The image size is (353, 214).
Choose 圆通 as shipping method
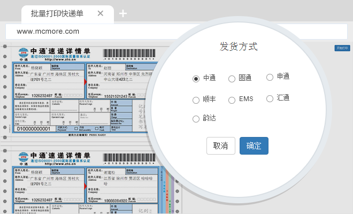pos(232,79)
